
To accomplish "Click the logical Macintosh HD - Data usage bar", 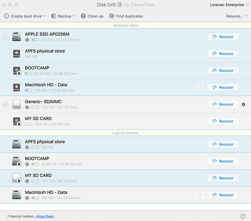I will (x=35, y=198).
